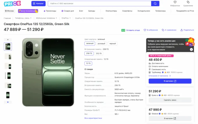Open the Все характеристики link
Viewport: 198px width, 124px height.
(93, 118)
